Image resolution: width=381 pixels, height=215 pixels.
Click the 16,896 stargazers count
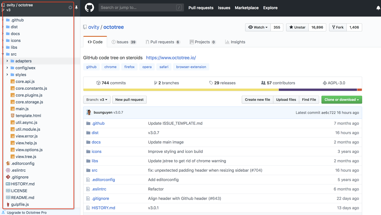click(317, 27)
